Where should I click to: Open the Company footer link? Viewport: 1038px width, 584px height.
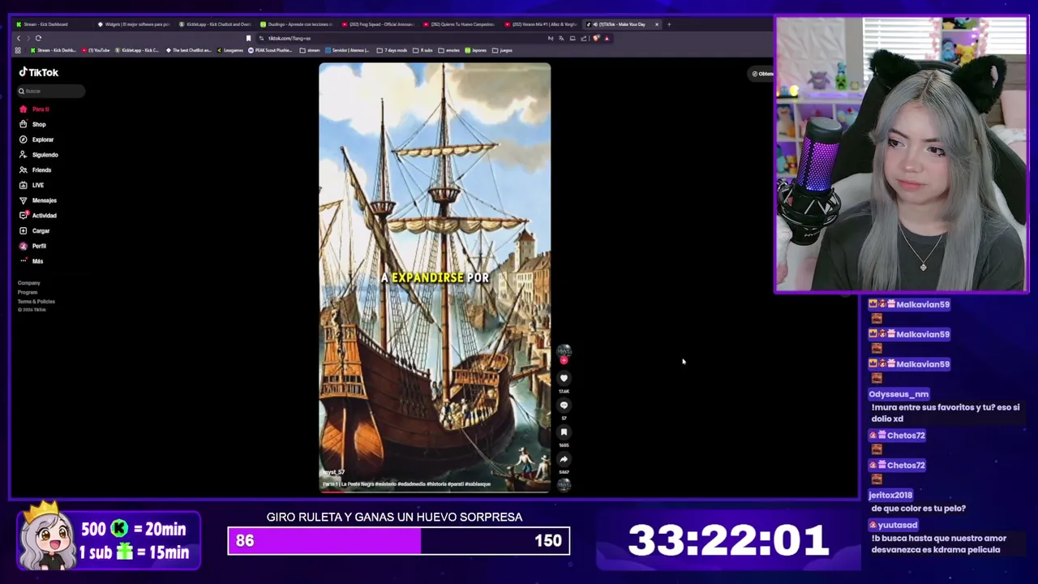28,283
